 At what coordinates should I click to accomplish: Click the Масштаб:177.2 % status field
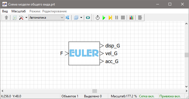pyautogui.click(x=124, y=96)
